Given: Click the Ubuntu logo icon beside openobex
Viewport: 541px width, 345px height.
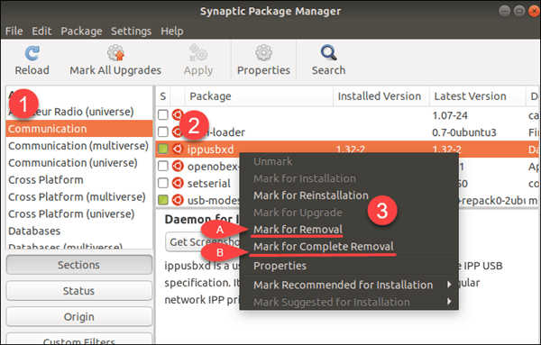Looking at the screenshot, I should point(178,166).
